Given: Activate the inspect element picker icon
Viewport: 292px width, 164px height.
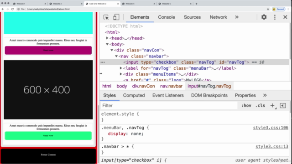Looking at the screenshot, I should 106,17.
